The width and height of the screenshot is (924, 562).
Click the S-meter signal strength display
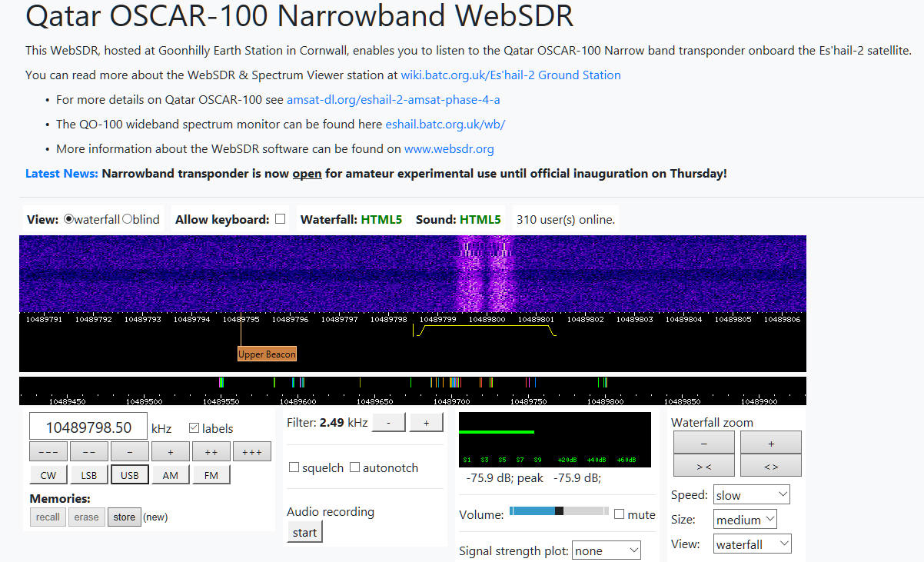(x=555, y=440)
